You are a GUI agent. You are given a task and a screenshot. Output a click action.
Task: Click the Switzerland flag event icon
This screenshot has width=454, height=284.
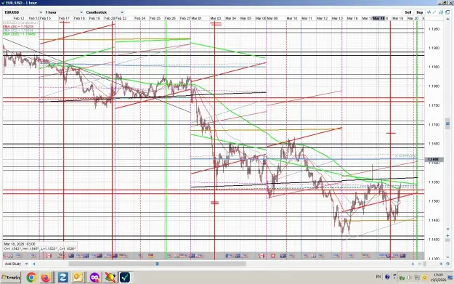tap(272, 256)
